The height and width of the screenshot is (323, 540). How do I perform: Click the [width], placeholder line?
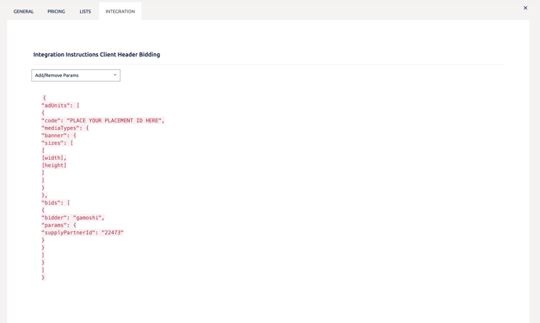(54, 158)
